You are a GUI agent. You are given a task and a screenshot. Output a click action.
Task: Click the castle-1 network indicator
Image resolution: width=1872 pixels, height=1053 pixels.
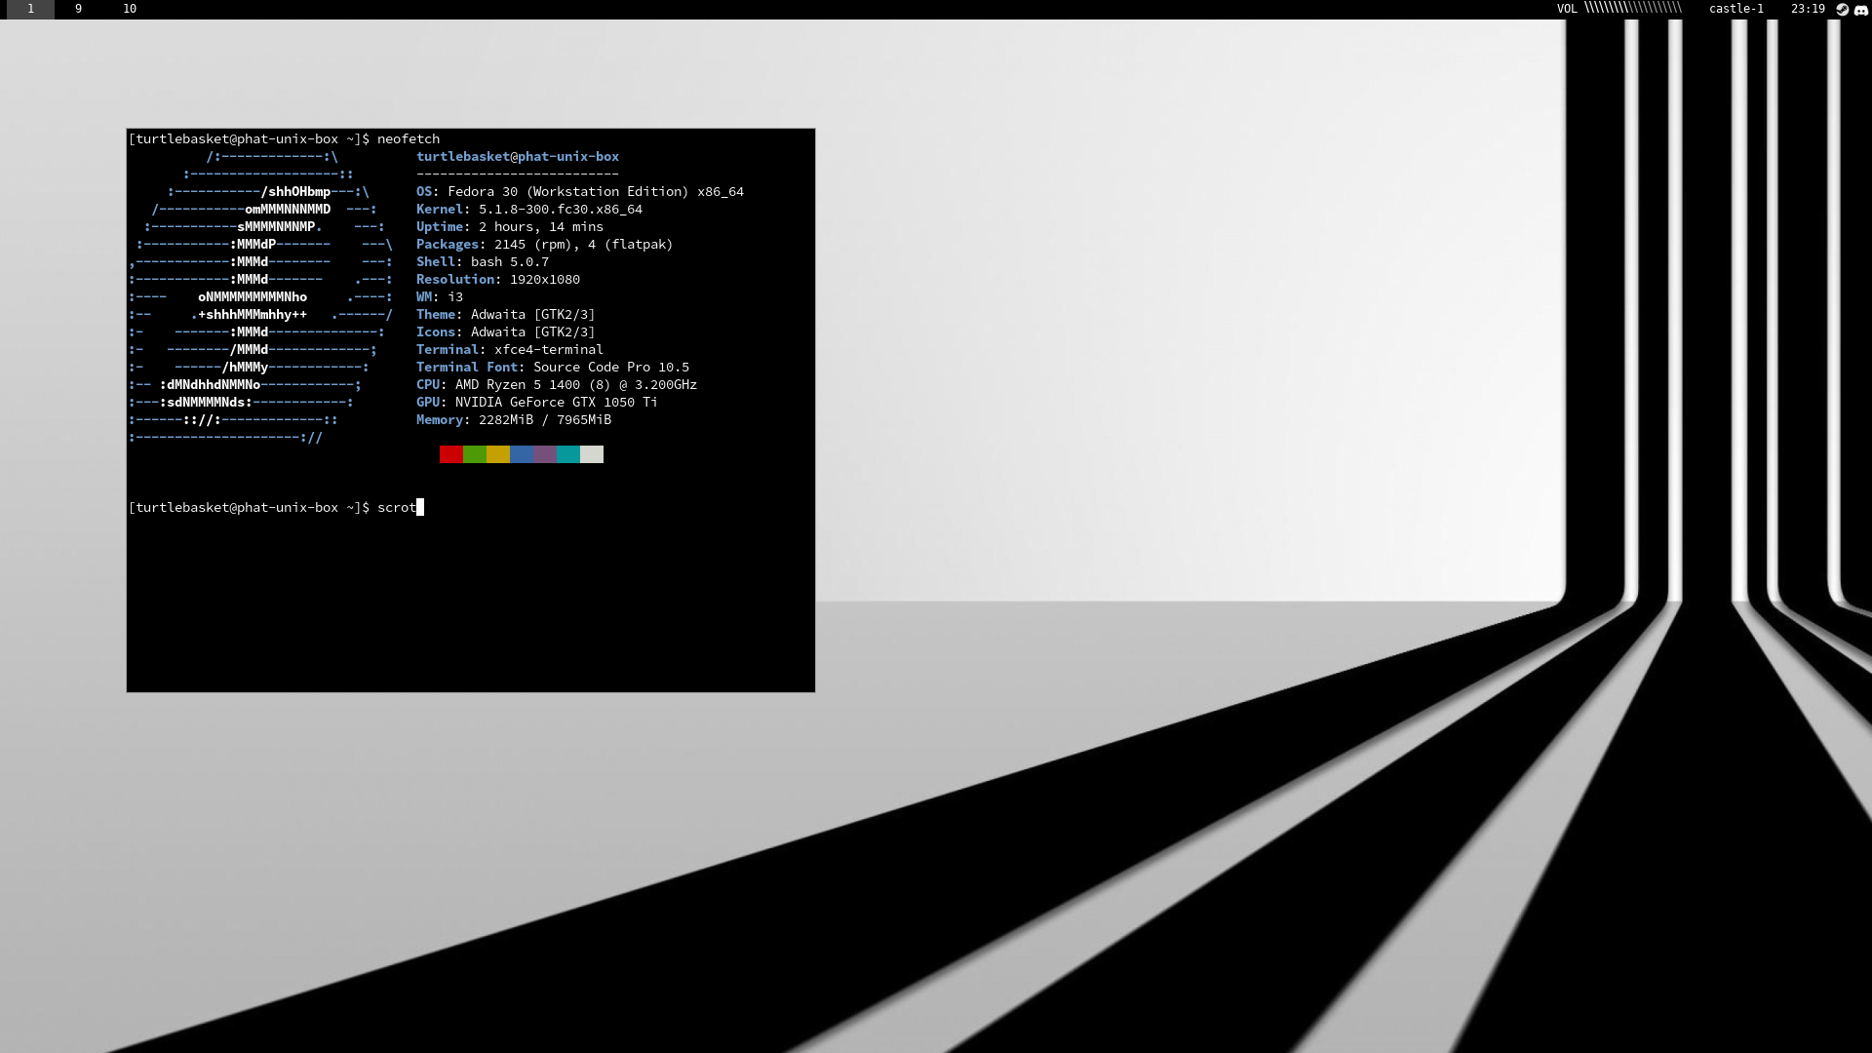(1735, 9)
